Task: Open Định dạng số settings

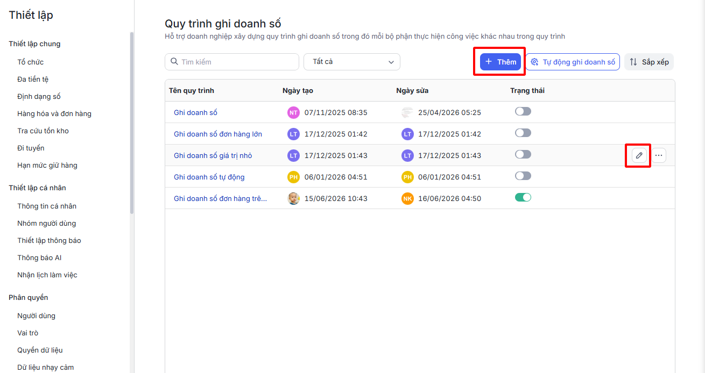Action: coord(39,96)
